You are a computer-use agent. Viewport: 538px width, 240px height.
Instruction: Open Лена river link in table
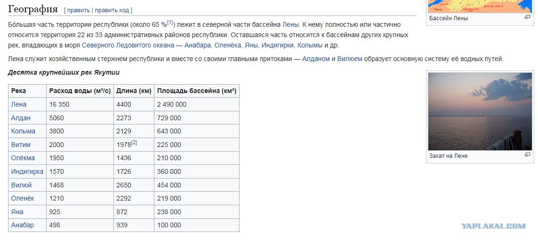pos(18,104)
